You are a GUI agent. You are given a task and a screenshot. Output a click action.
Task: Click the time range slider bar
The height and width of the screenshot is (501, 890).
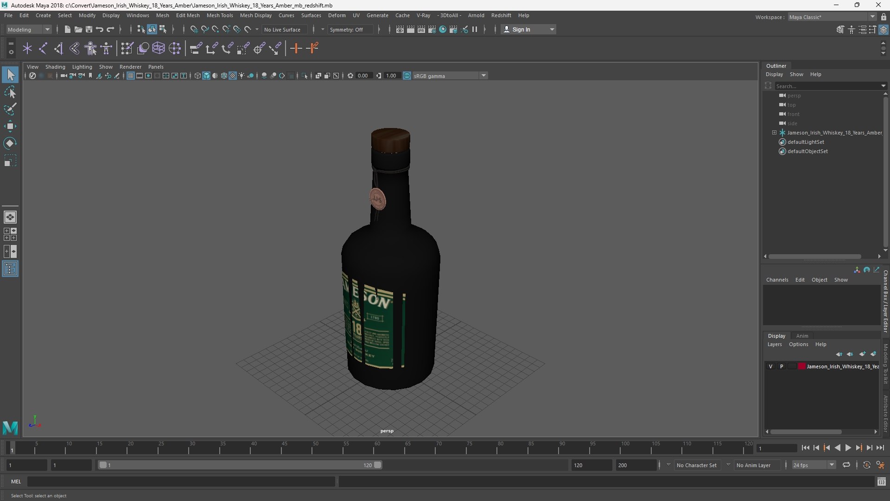coord(240,465)
